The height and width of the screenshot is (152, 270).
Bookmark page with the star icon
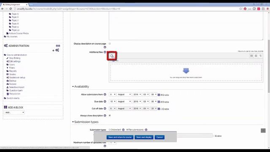tap(240, 9)
